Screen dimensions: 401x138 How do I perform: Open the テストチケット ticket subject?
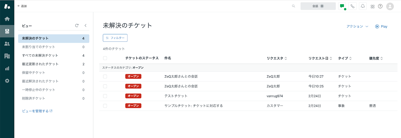pyautogui.click(x=176, y=96)
